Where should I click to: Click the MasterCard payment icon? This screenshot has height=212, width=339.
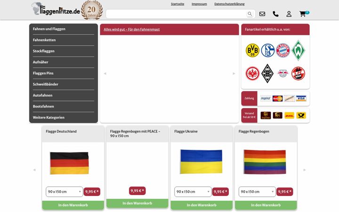point(277,98)
